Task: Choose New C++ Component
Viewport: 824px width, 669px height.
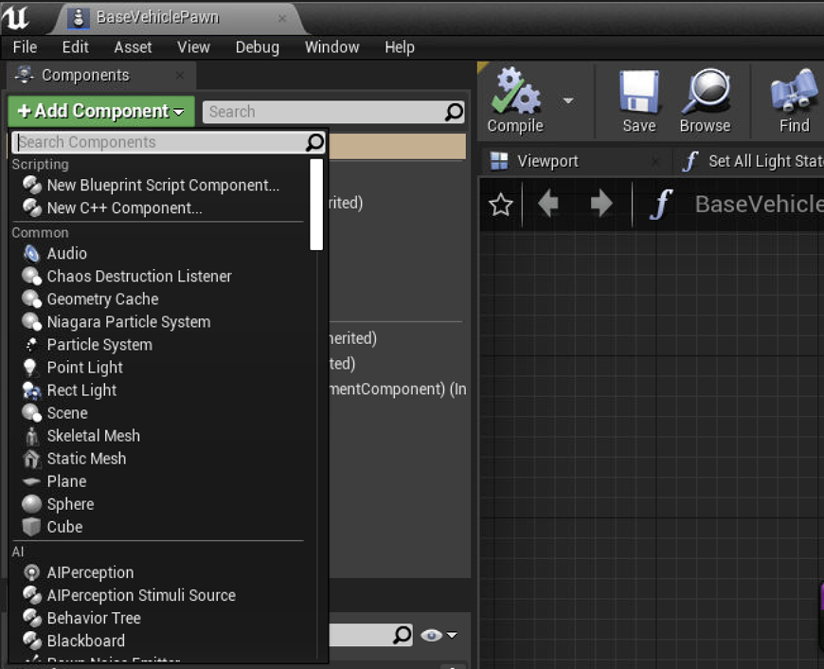Action: click(124, 208)
